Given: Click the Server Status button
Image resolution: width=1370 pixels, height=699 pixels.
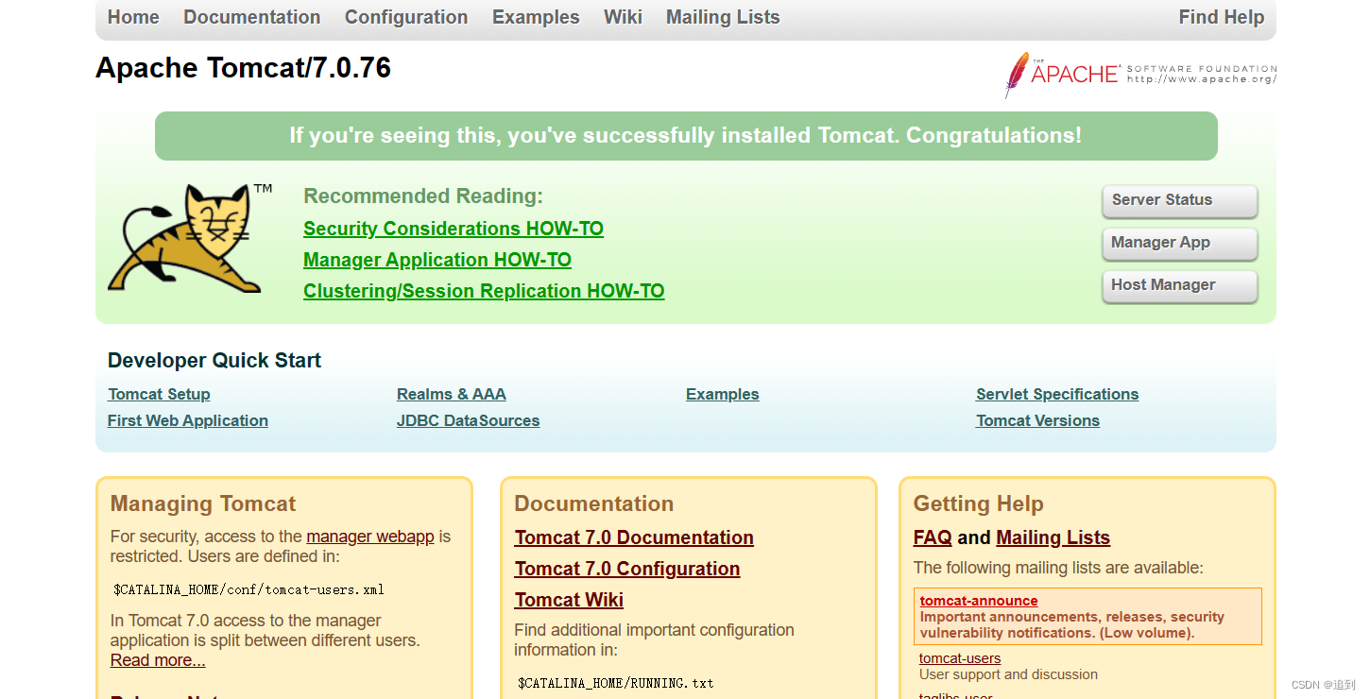Looking at the screenshot, I should (x=1180, y=200).
